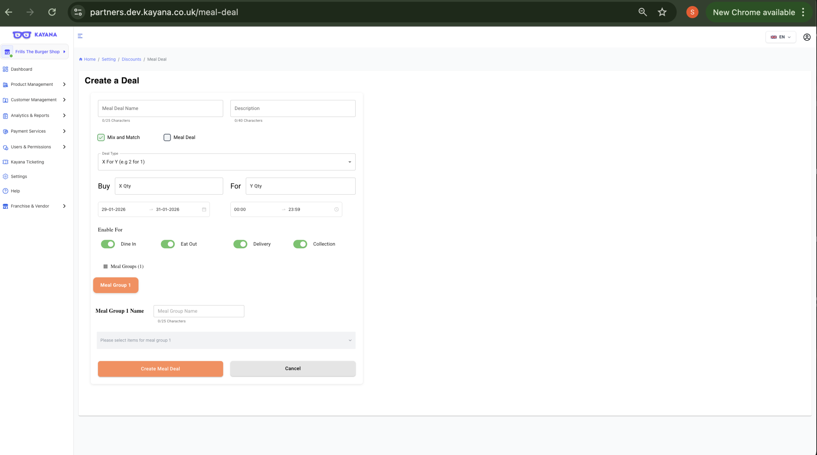Go to Home breadcrumb link
817x455 pixels.
pyautogui.click(x=87, y=59)
